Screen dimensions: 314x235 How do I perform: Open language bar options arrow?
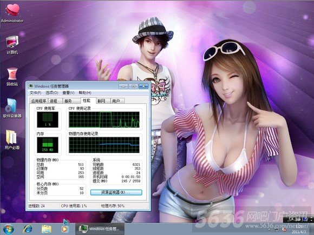pyautogui.click(x=311, y=220)
